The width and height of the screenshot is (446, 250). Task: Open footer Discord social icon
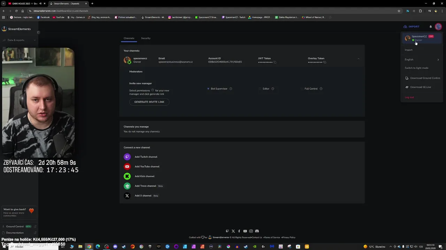pos(257,231)
